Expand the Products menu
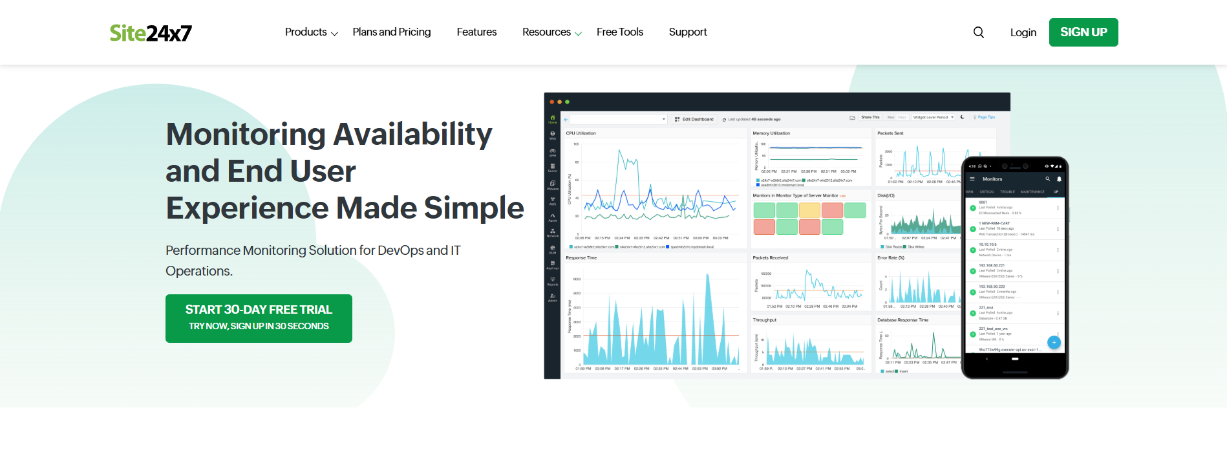The width and height of the screenshot is (1227, 456). point(312,32)
